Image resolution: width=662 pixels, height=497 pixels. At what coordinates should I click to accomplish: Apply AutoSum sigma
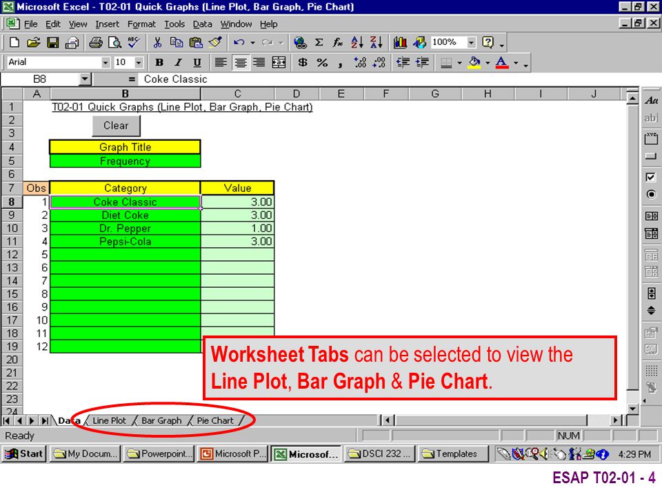point(319,42)
